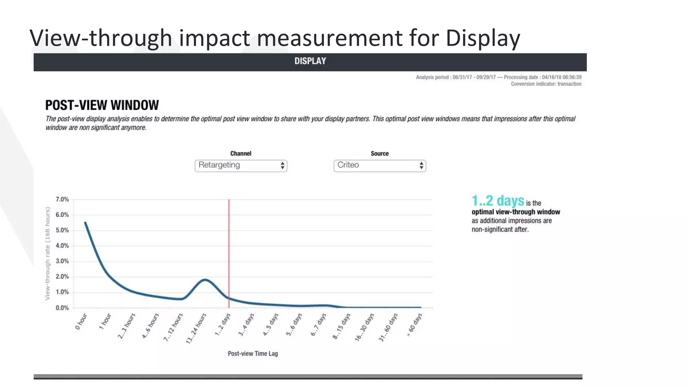Click the 5.0% y-axis value
Image resolution: width=688 pixels, height=387 pixels.
pyautogui.click(x=62, y=230)
